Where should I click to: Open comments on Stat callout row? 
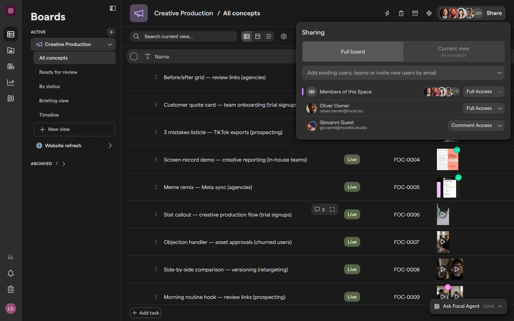click(320, 209)
